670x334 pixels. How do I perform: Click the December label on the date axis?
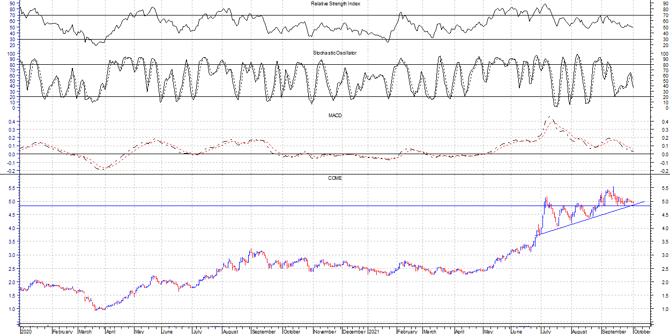[x=354, y=331]
